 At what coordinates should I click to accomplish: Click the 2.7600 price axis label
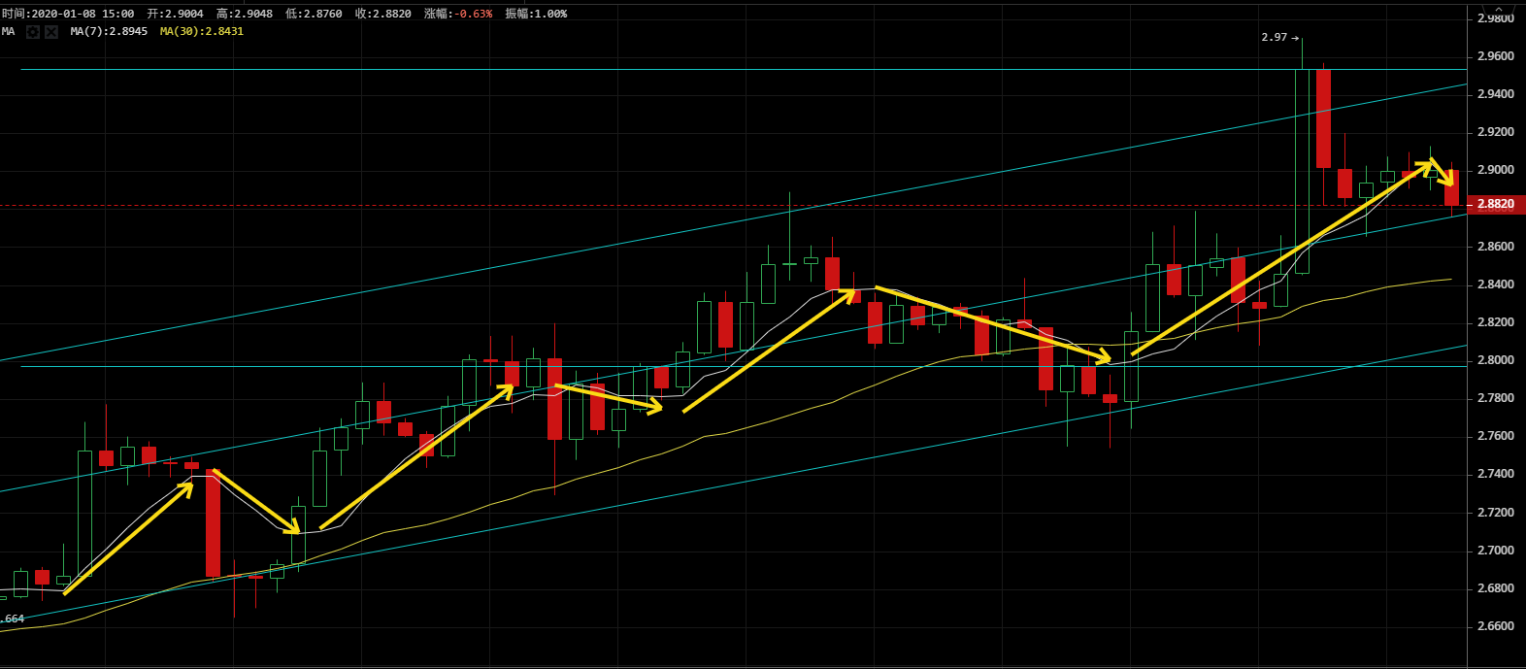coord(1495,436)
